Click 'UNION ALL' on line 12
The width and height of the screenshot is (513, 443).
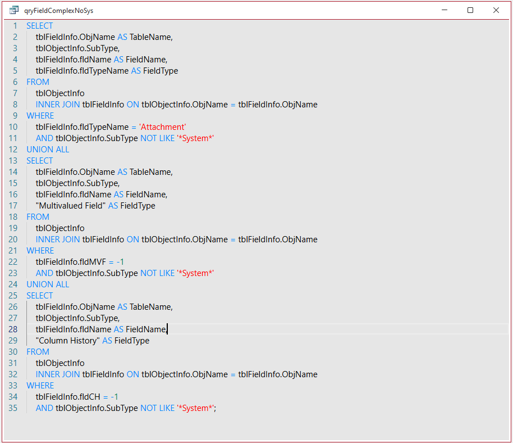tap(48, 150)
